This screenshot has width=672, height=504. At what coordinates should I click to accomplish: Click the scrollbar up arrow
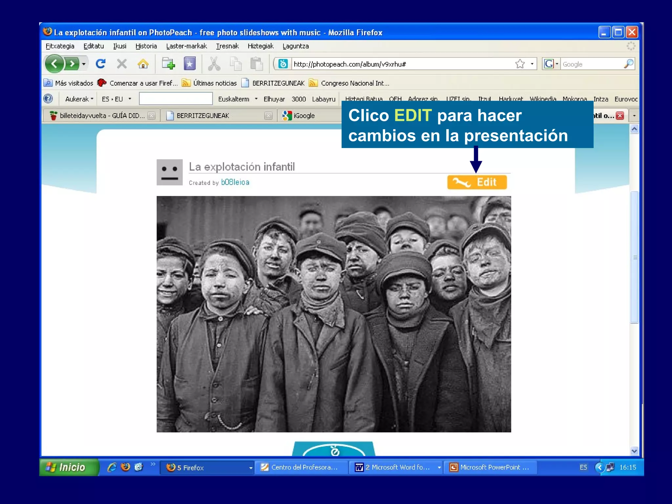634,129
